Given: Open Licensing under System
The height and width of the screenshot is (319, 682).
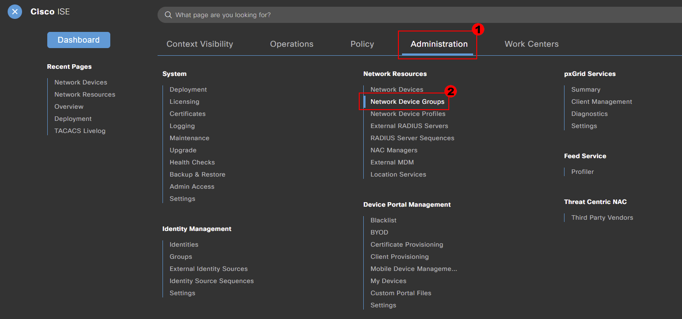Looking at the screenshot, I should (x=184, y=102).
